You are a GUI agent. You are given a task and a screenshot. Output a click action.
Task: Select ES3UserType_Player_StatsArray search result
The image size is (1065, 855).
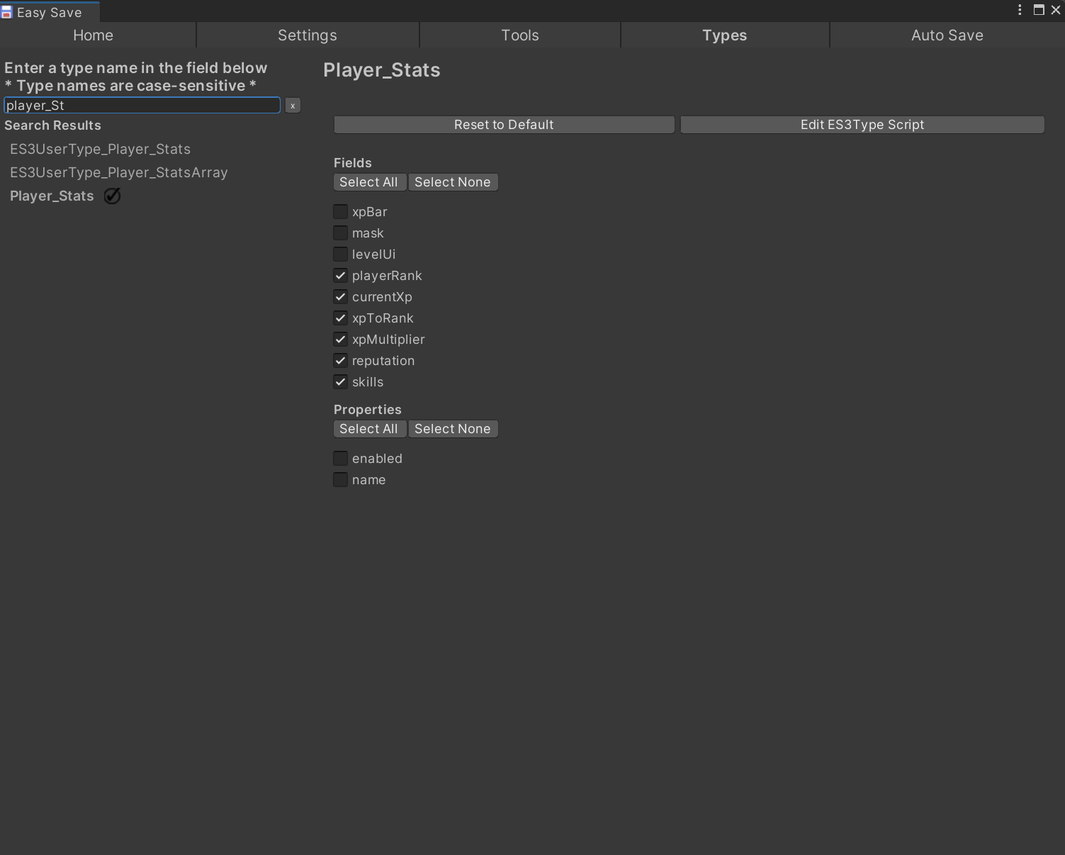pos(119,172)
